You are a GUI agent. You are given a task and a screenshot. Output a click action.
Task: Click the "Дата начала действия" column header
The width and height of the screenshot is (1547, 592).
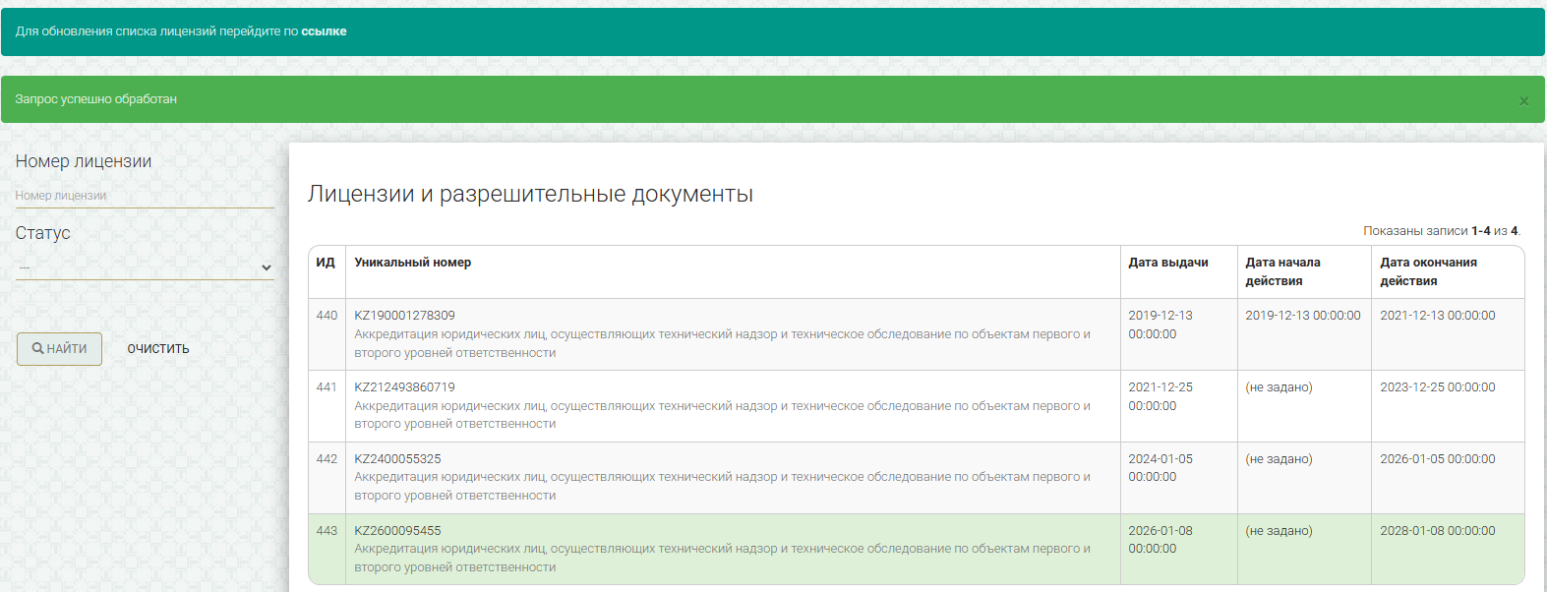coord(1282,271)
